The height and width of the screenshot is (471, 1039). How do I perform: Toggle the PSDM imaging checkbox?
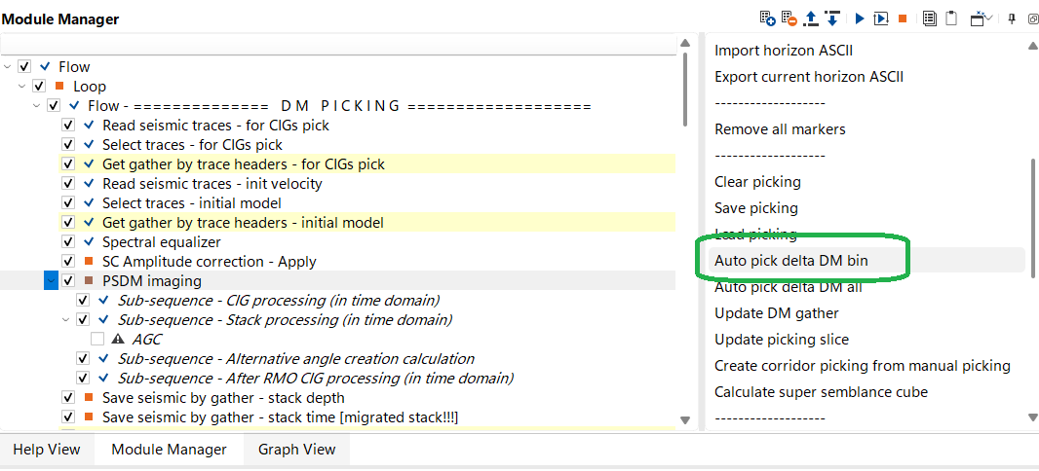click(68, 281)
